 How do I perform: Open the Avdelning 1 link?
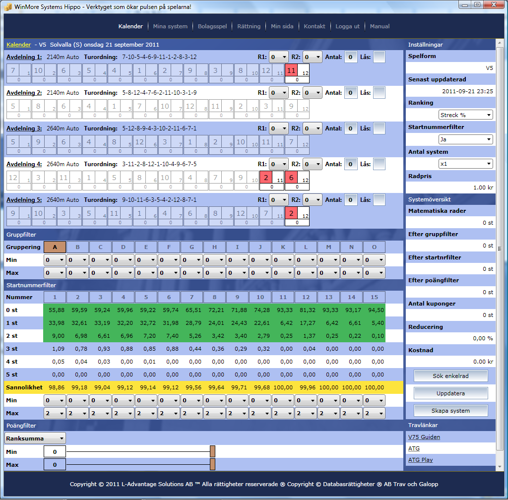pyautogui.click(x=24, y=57)
